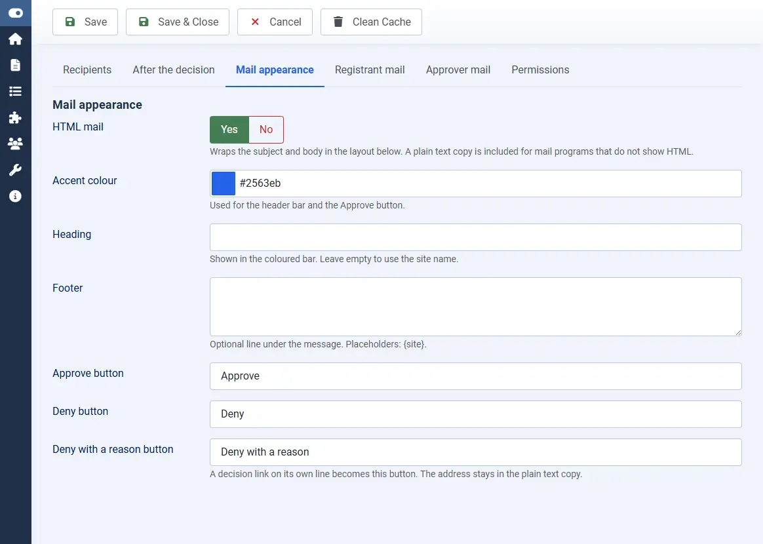Click the 'Mail appearance' section heading

(97, 105)
